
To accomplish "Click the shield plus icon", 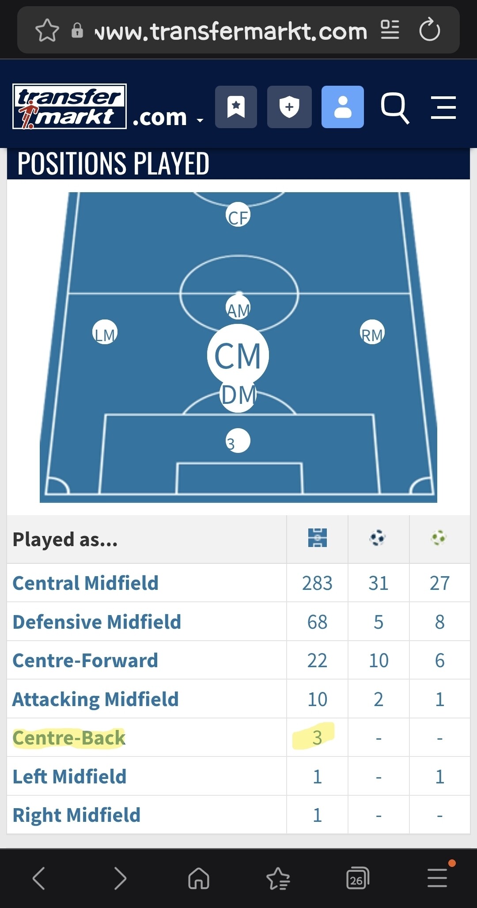I will 289,107.
